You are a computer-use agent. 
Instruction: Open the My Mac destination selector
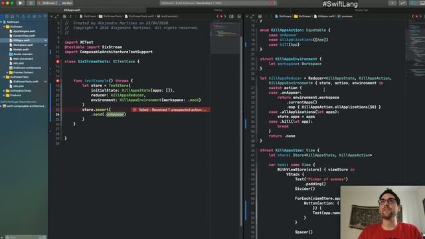(x=65, y=3)
